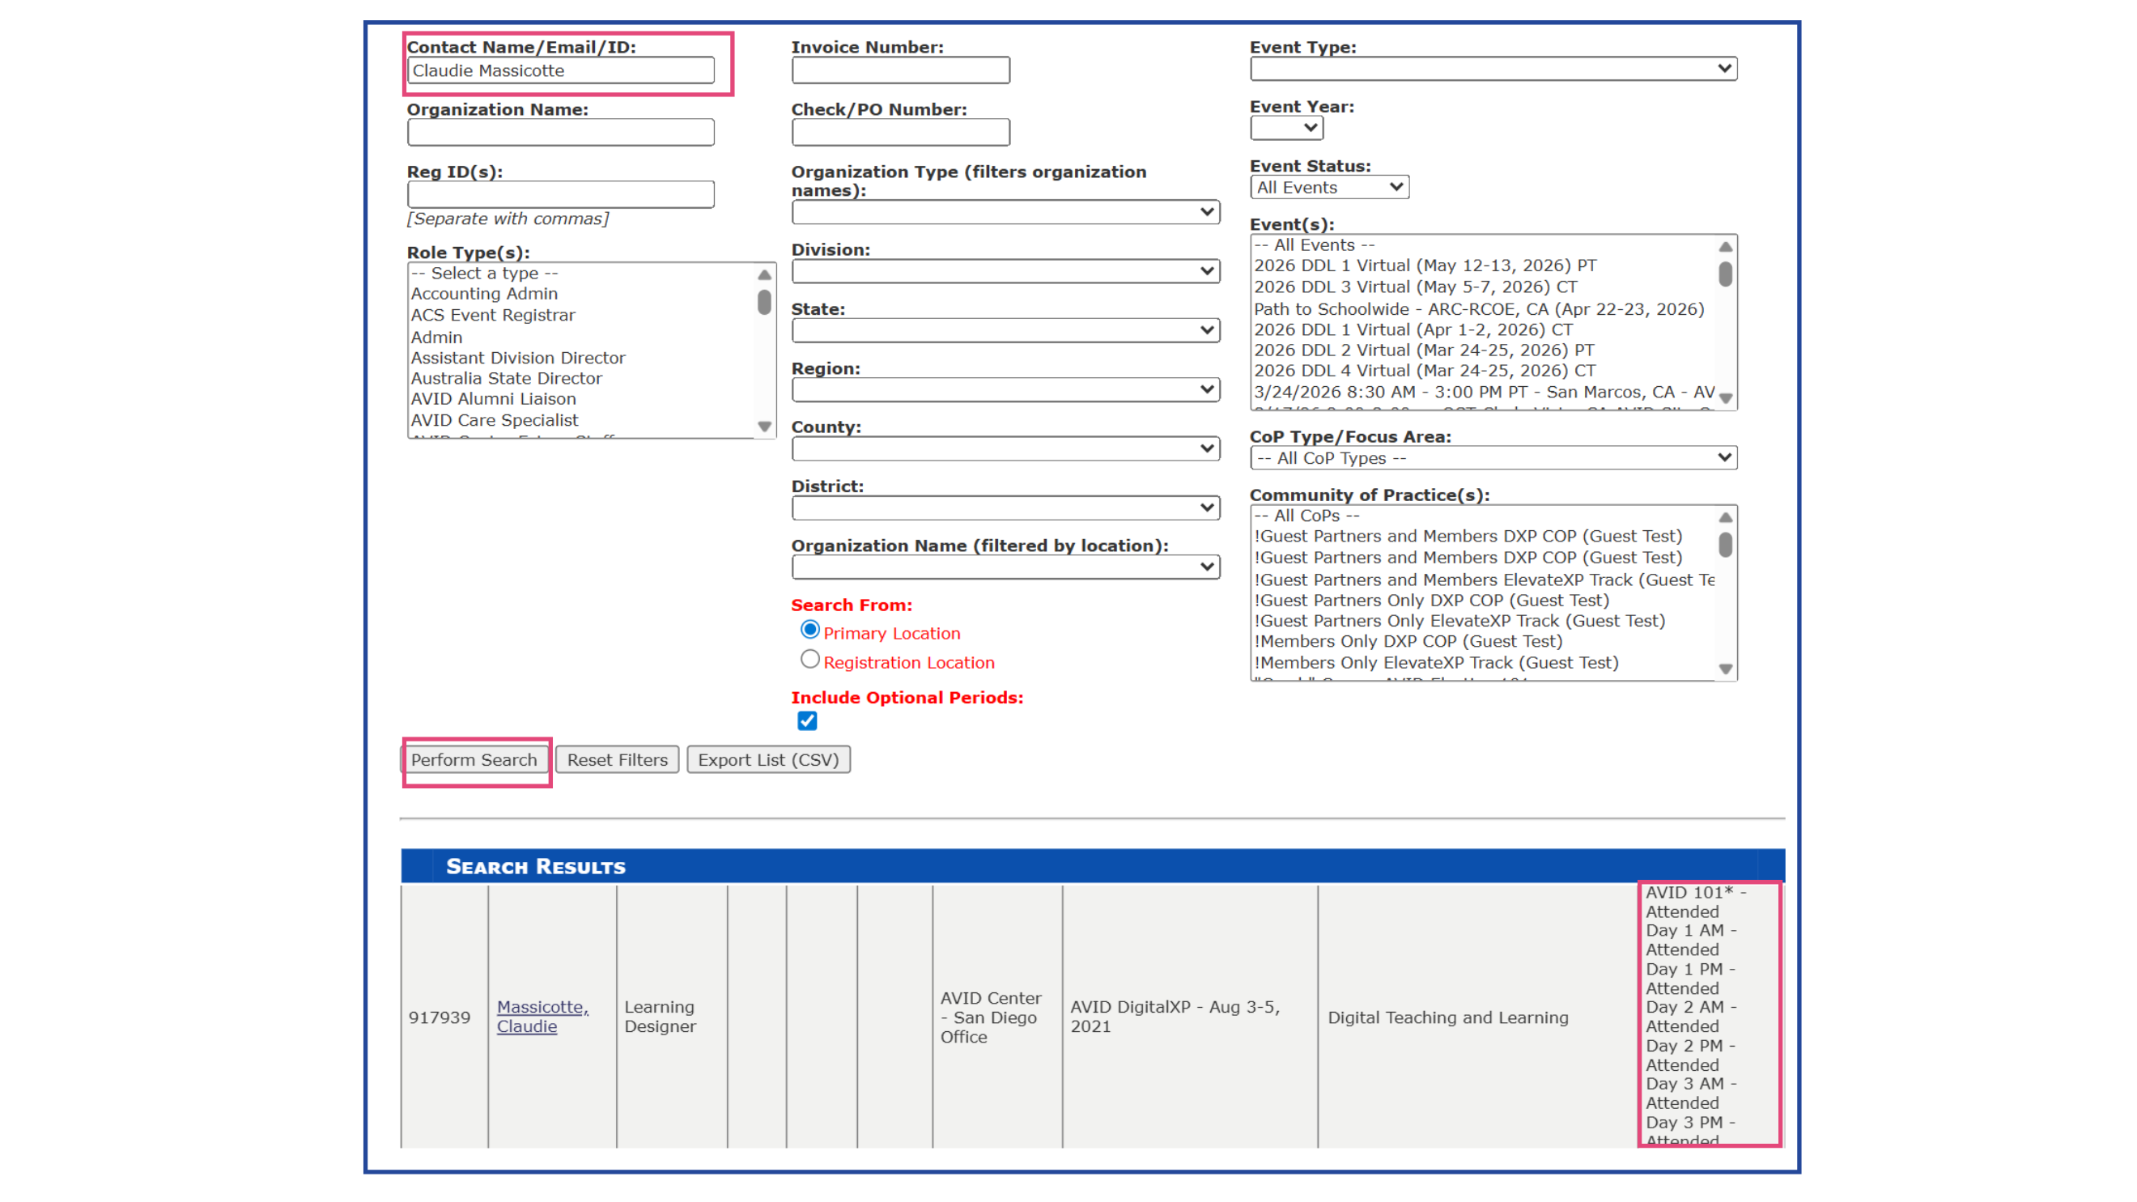
Task: Open Organization Name filtered by location dropdown
Action: point(1005,567)
